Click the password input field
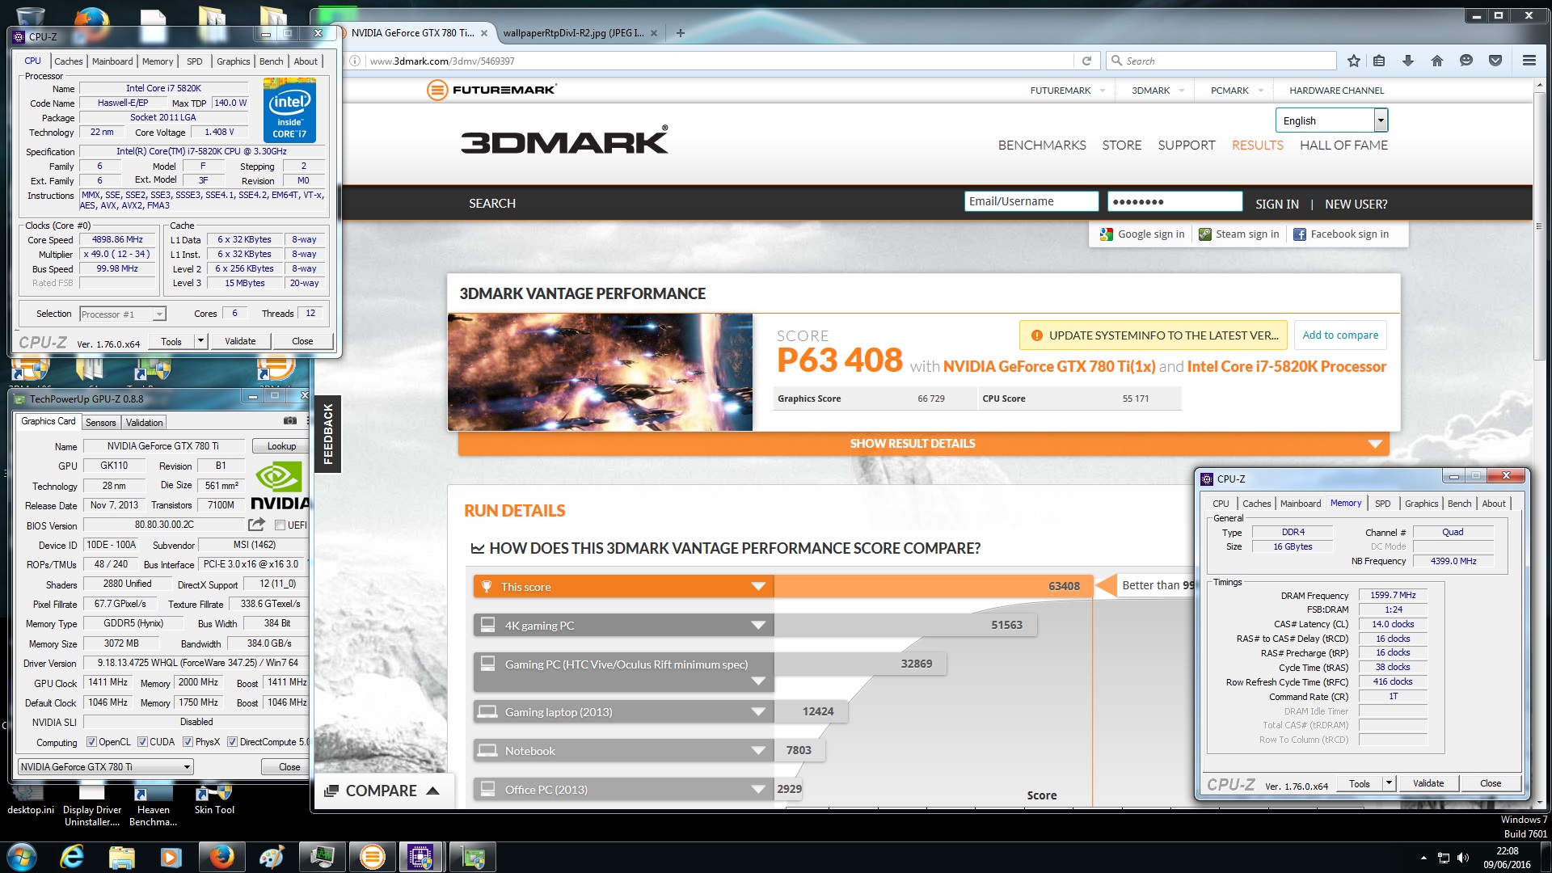 click(1175, 201)
